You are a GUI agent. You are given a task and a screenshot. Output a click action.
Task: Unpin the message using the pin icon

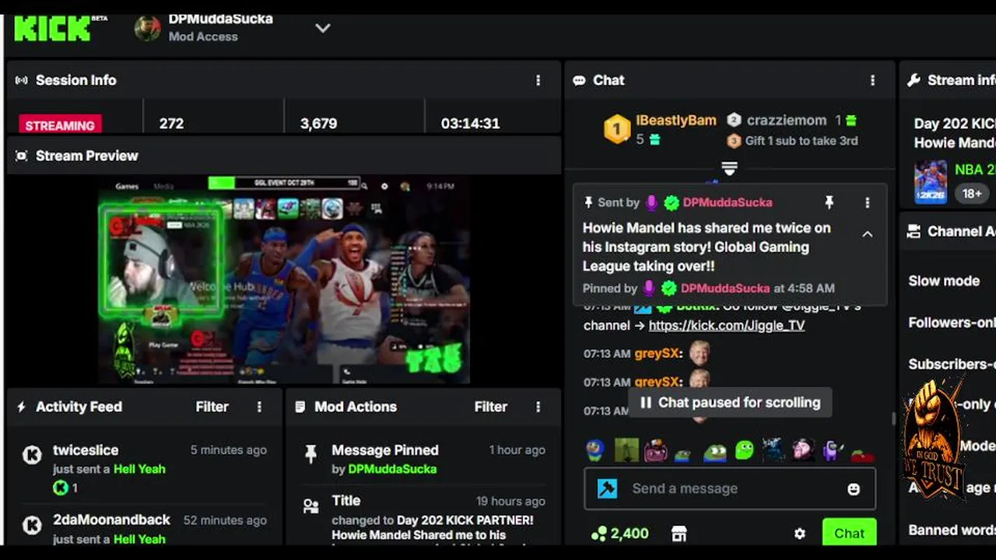pyautogui.click(x=829, y=202)
